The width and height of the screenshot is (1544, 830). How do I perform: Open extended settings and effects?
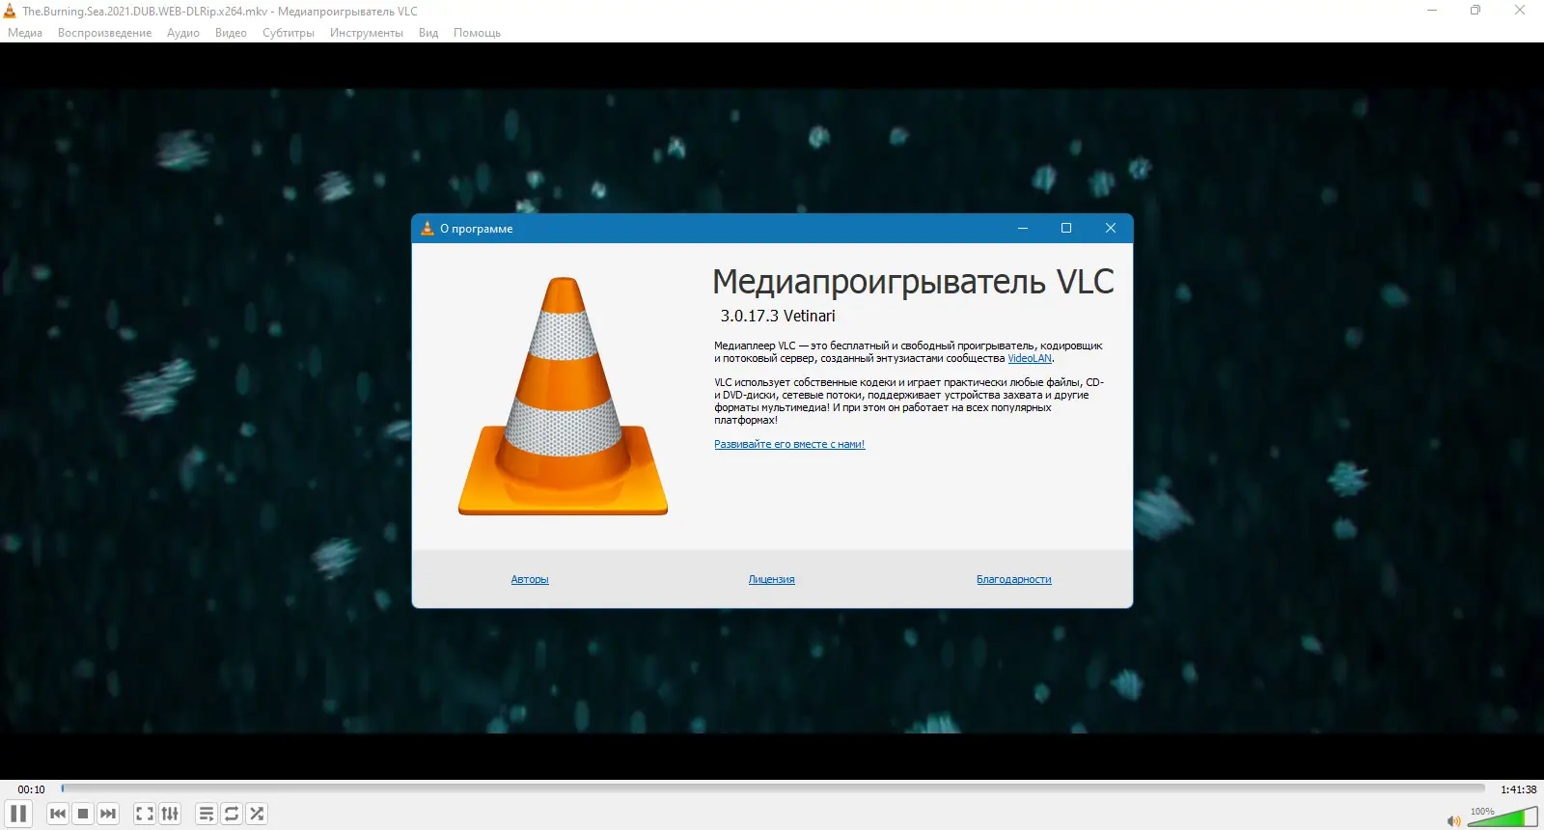click(x=170, y=814)
